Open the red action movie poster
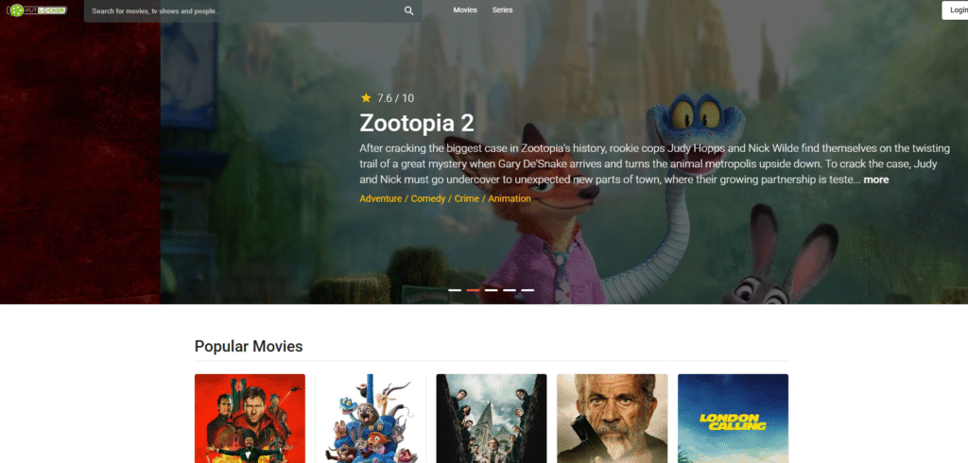The height and width of the screenshot is (463, 968). click(x=250, y=419)
